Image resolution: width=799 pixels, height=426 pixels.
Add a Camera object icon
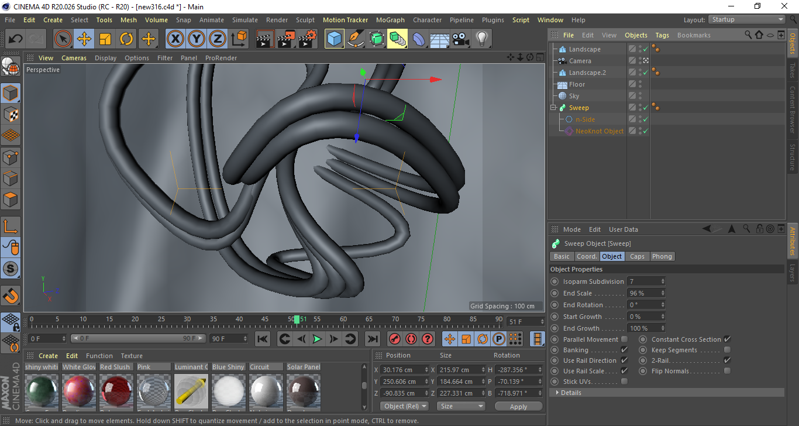click(x=461, y=39)
